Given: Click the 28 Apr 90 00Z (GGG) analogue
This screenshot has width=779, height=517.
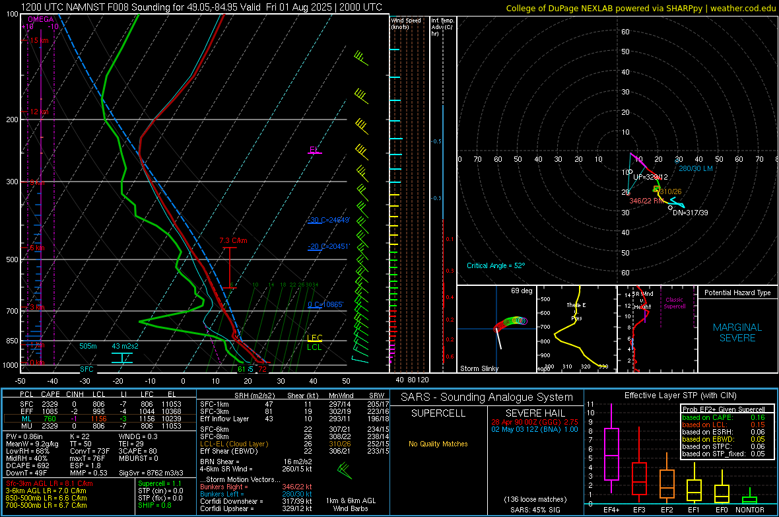Looking at the screenshot, I should 535,422.
